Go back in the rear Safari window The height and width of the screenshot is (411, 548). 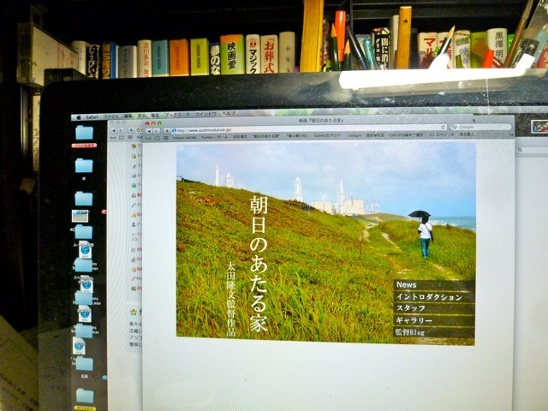pyautogui.click(x=113, y=130)
